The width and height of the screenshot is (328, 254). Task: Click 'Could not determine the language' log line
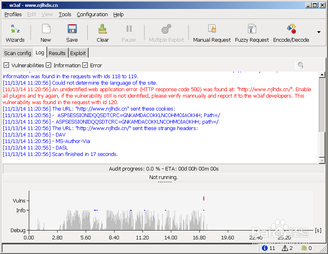click(x=80, y=83)
